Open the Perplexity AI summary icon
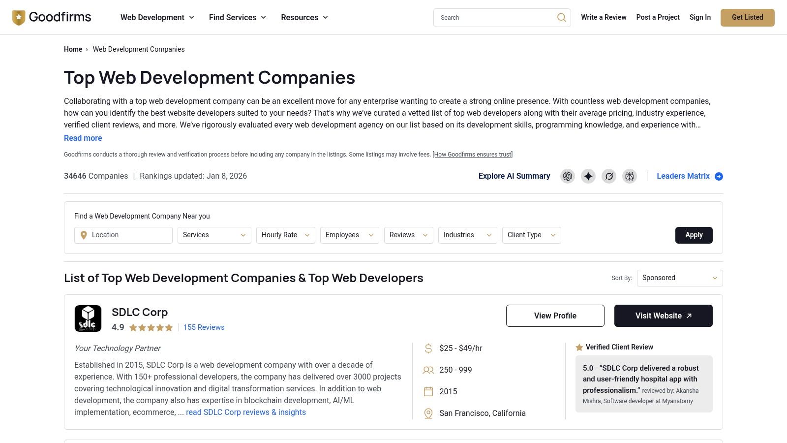Screen dimensions: 787x443 tap(630, 176)
